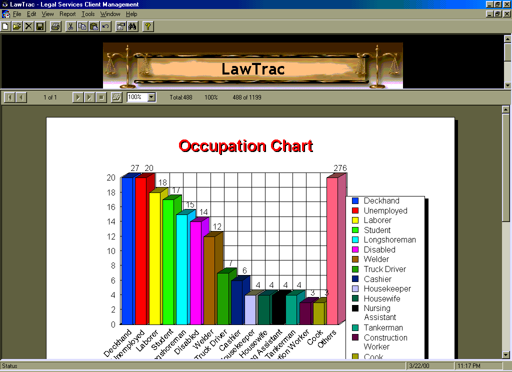Viewport: 512px width, 372px height.
Task: Click the orange Welder bar in the chart
Action: tap(209, 280)
